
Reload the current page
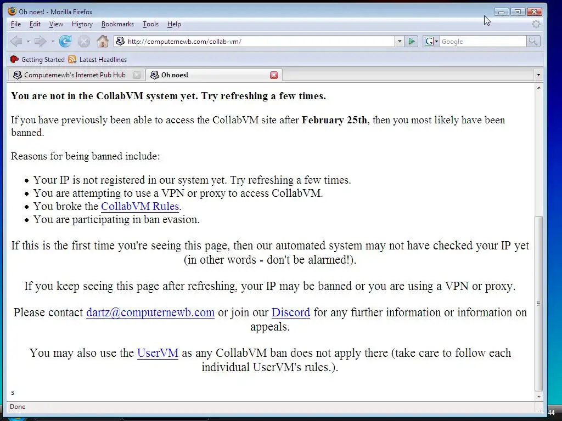coord(65,42)
